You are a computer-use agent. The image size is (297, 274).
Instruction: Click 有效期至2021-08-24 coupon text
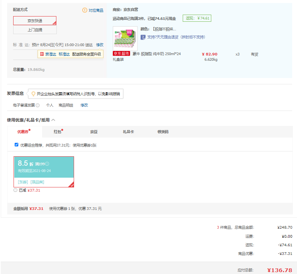coord(34,171)
